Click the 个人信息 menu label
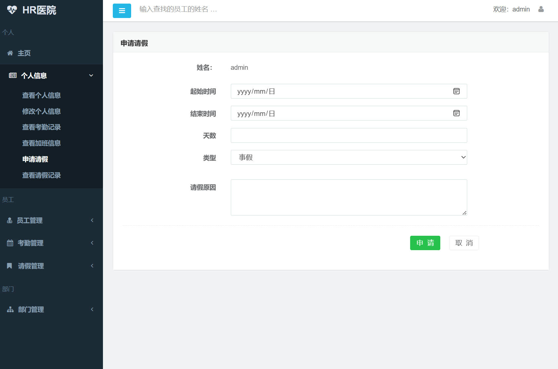 pos(34,76)
